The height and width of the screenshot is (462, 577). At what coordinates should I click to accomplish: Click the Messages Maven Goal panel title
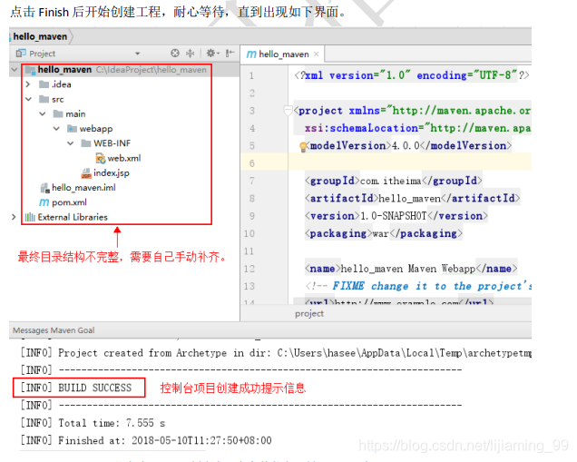point(54,330)
